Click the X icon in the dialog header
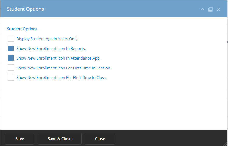228x146 pixels. click(x=219, y=9)
